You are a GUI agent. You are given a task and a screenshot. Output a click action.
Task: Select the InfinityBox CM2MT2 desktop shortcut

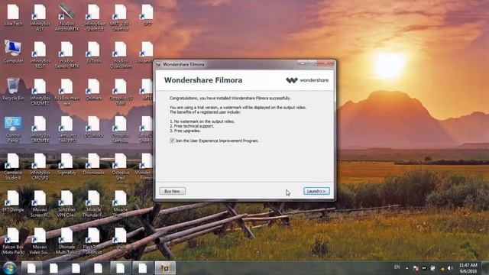[40, 92]
